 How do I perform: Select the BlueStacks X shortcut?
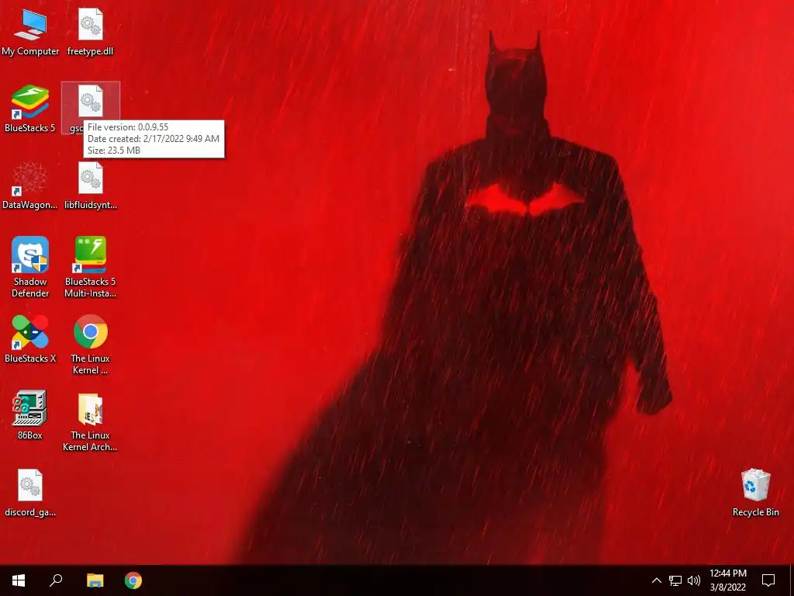[x=30, y=338]
